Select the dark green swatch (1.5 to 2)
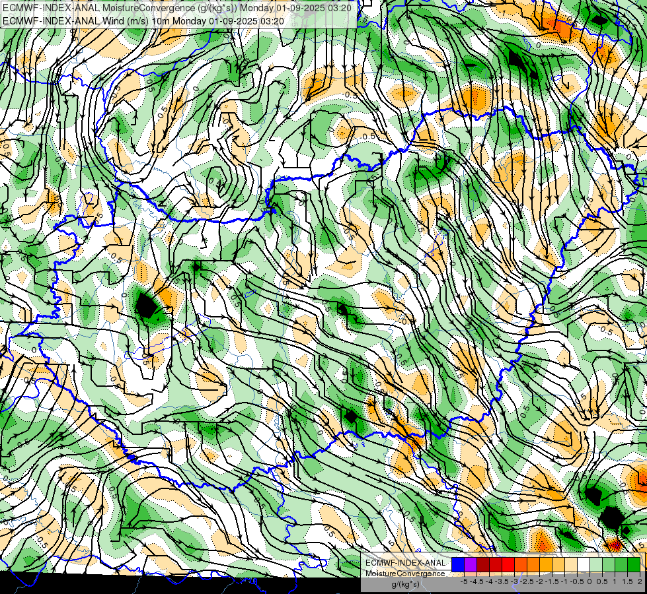The height and width of the screenshot is (594, 647). 634,564
